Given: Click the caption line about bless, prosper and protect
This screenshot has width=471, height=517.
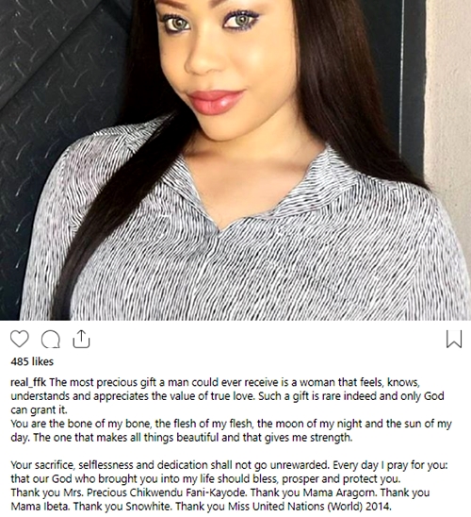Looking at the screenshot, I should click(205, 478).
